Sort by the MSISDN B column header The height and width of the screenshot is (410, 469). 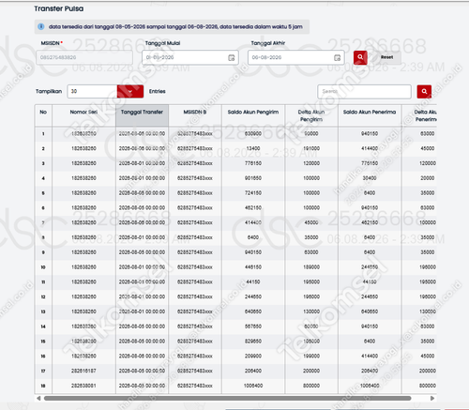[195, 115]
